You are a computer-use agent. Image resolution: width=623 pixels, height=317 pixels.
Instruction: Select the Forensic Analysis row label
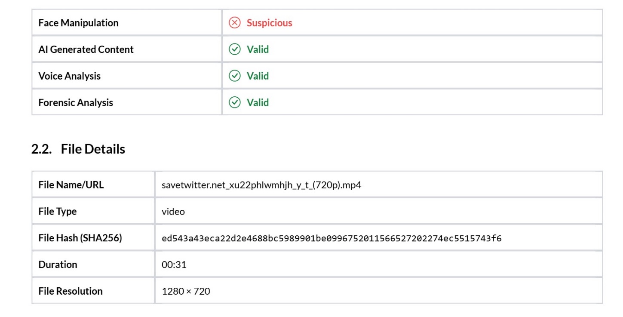pos(76,102)
